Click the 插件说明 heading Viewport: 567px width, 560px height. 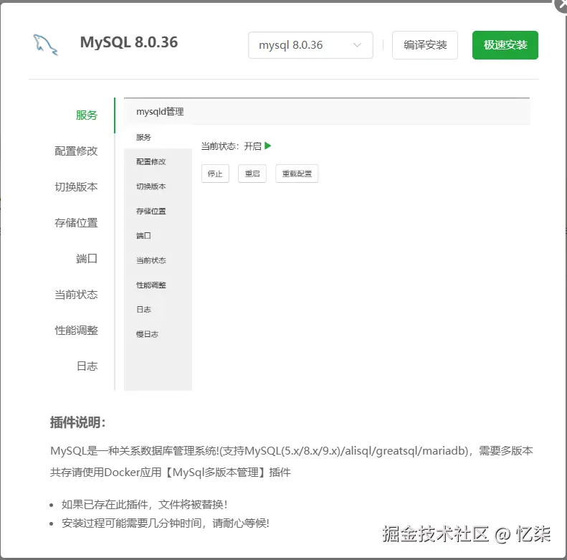click(x=77, y=422)
